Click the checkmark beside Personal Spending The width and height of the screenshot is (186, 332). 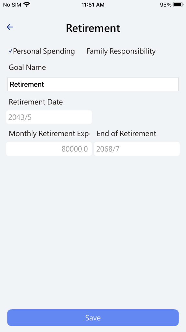coord(11,51)
